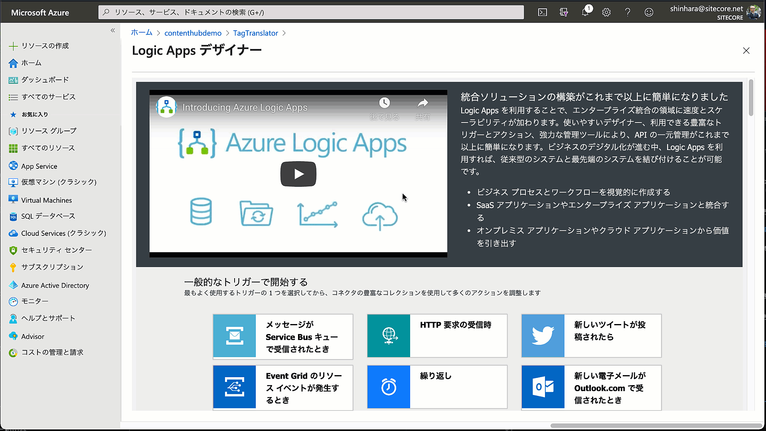Click the Azure Active Directory icon
Screen dimensions: 766x431
[x=13, y=285]
